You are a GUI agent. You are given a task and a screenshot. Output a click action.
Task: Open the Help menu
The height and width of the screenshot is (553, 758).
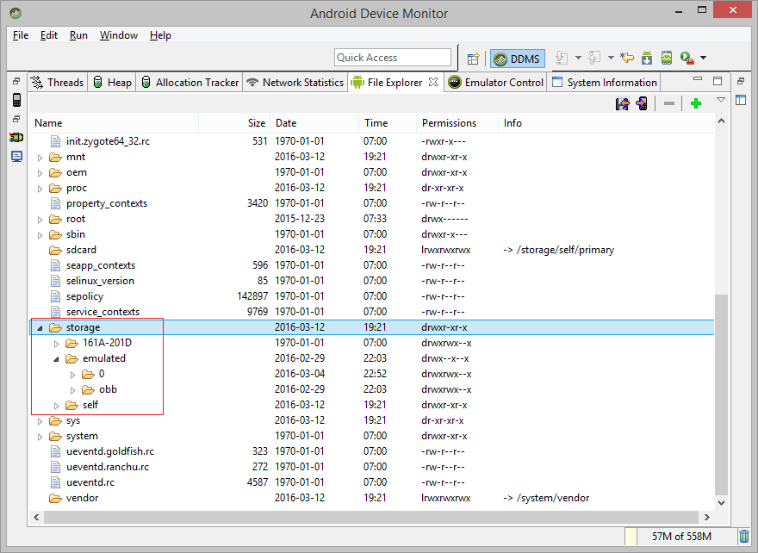coord(160,35)
